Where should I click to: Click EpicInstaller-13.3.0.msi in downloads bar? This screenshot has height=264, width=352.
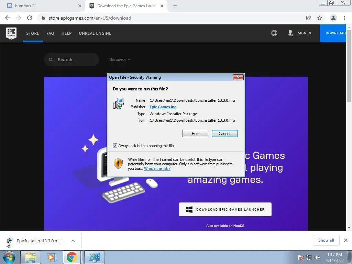coord(39,241)
